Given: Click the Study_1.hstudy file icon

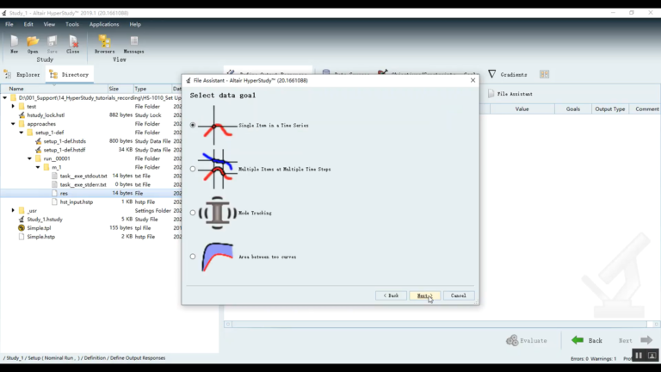Looking at the screenshot, I should click(22, 220).
